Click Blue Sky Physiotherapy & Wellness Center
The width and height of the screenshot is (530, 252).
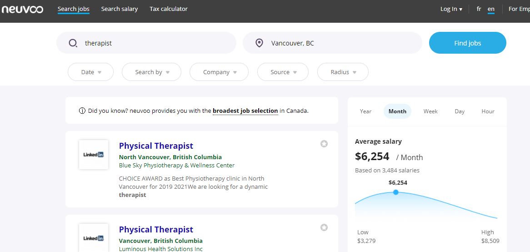coord(177,166)
